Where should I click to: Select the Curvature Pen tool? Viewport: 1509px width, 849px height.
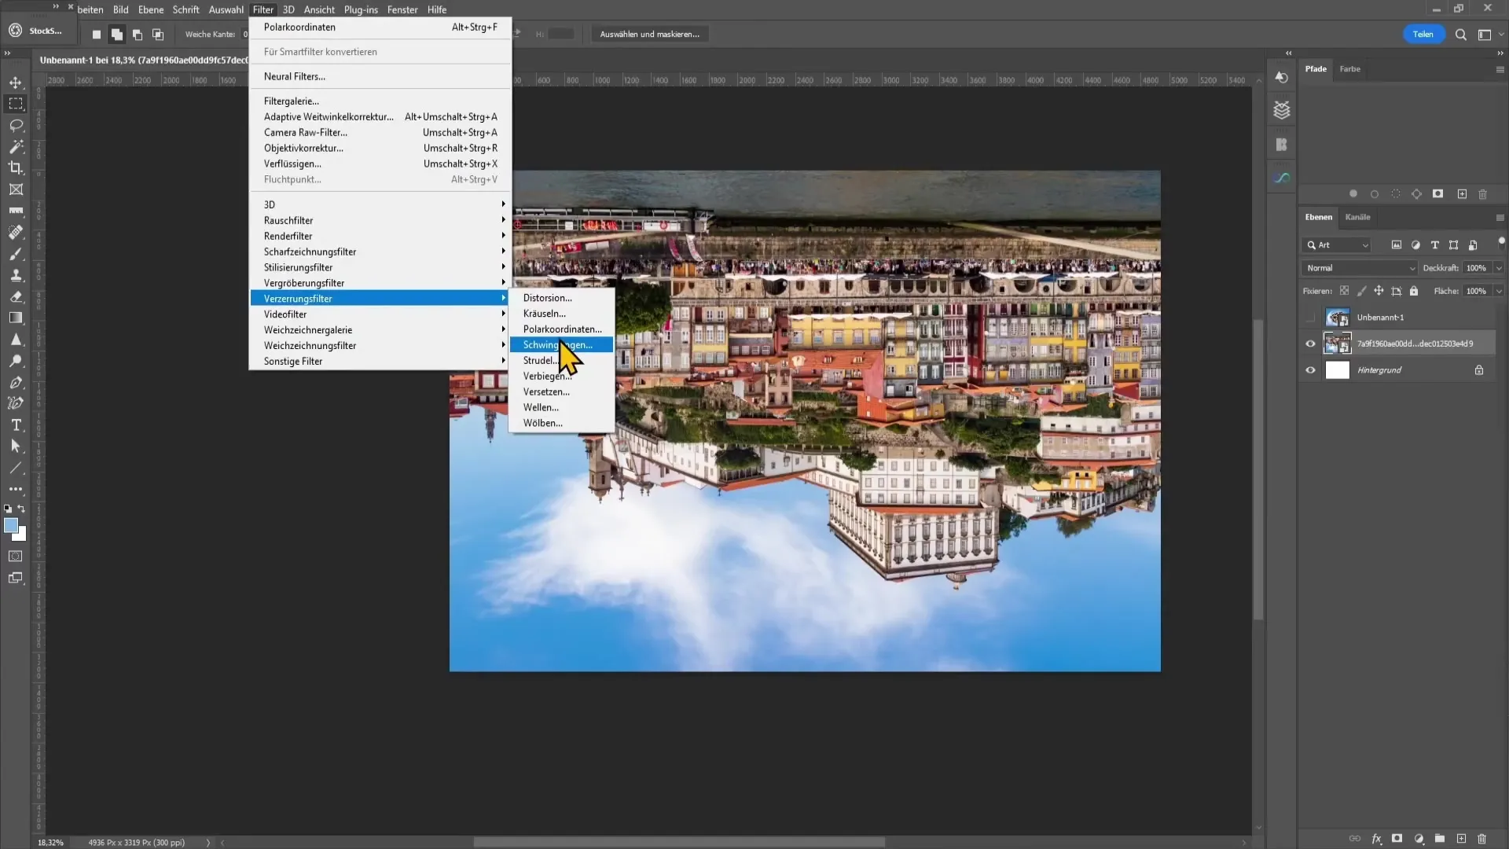click(16, 403)
